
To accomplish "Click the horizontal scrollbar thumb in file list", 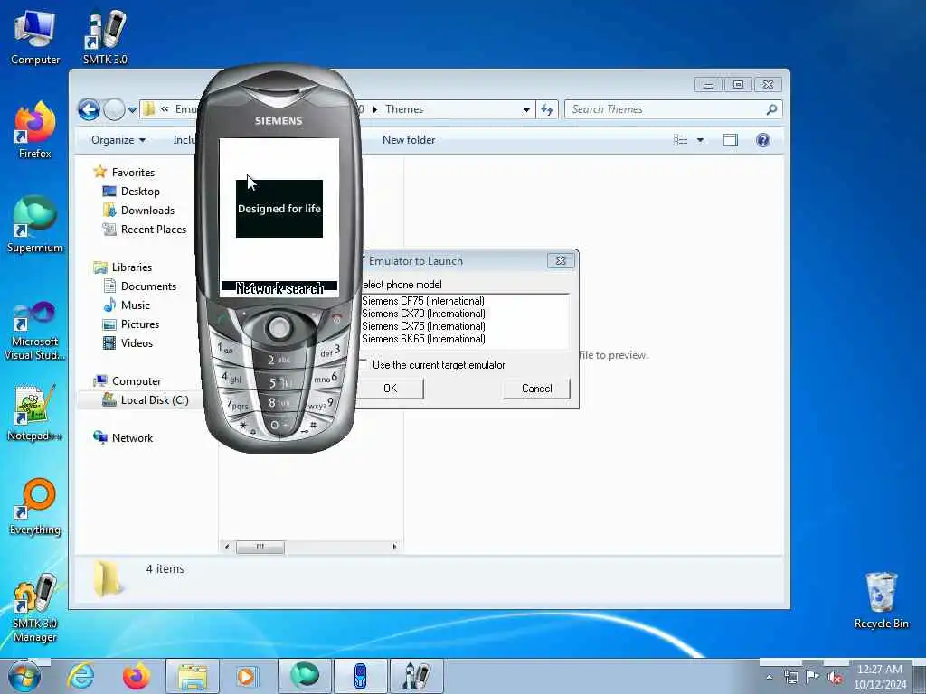I will tap(260, 547).
